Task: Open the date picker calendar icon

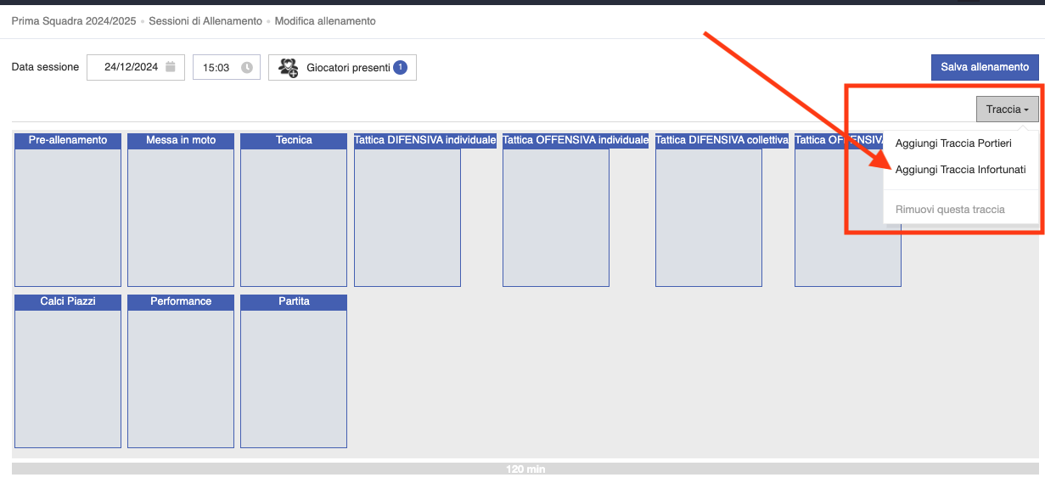Action: (171, 67)
